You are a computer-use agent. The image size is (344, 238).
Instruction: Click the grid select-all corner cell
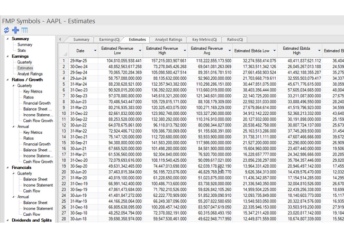point(64,51)
